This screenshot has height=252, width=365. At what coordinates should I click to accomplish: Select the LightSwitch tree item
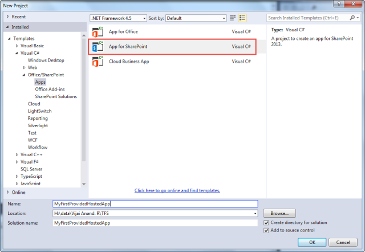[x=39, y=111]
